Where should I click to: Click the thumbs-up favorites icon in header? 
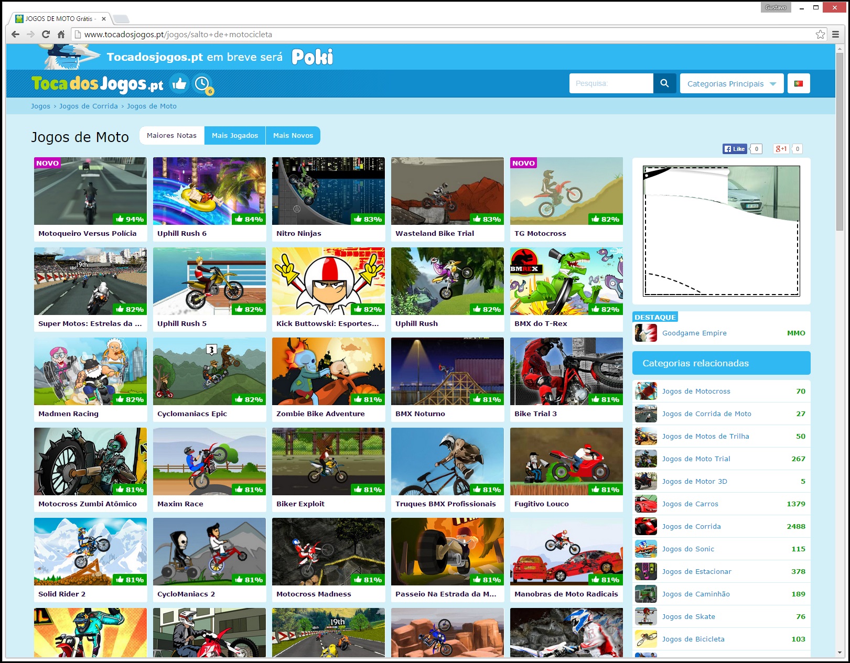(179, 84)
